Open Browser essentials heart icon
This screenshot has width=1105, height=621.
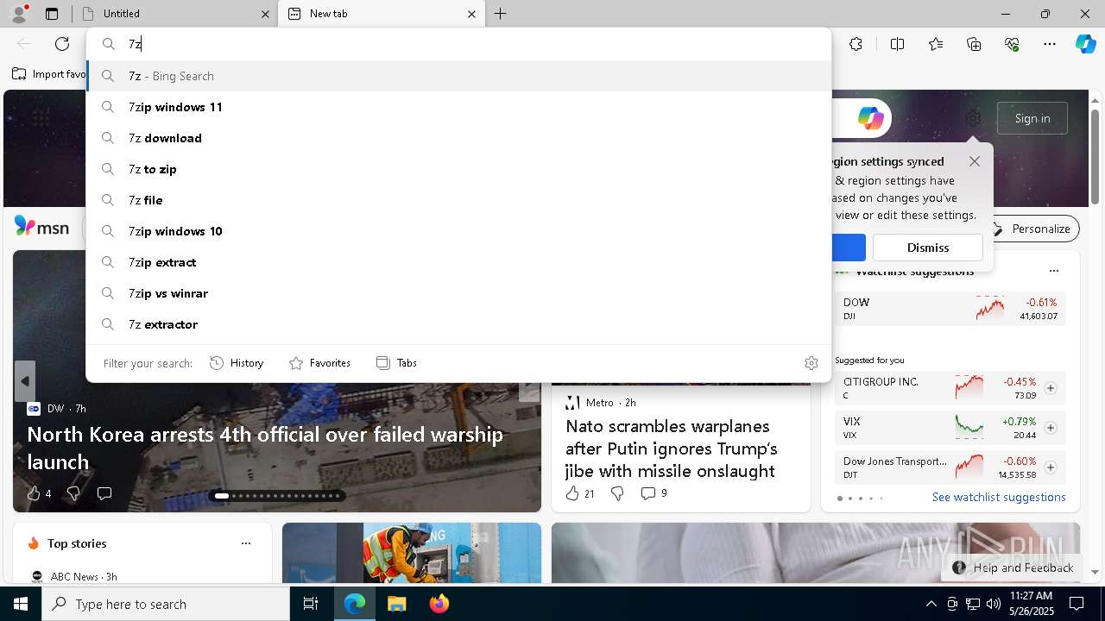click(x=1012, y=44)
